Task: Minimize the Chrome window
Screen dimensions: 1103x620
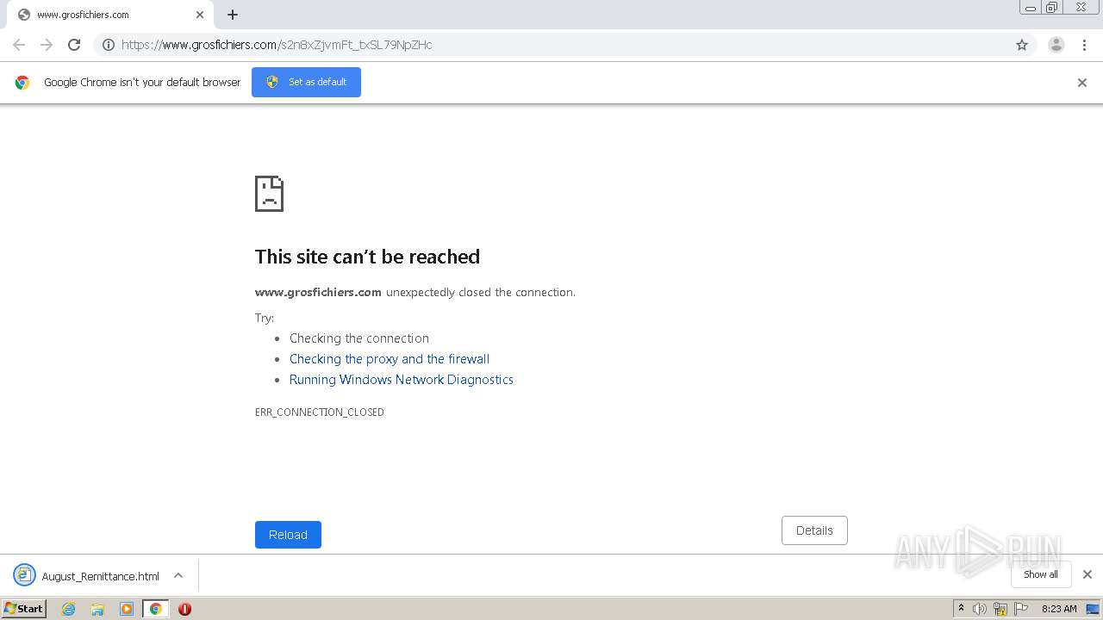Action: click(1031, 8)
